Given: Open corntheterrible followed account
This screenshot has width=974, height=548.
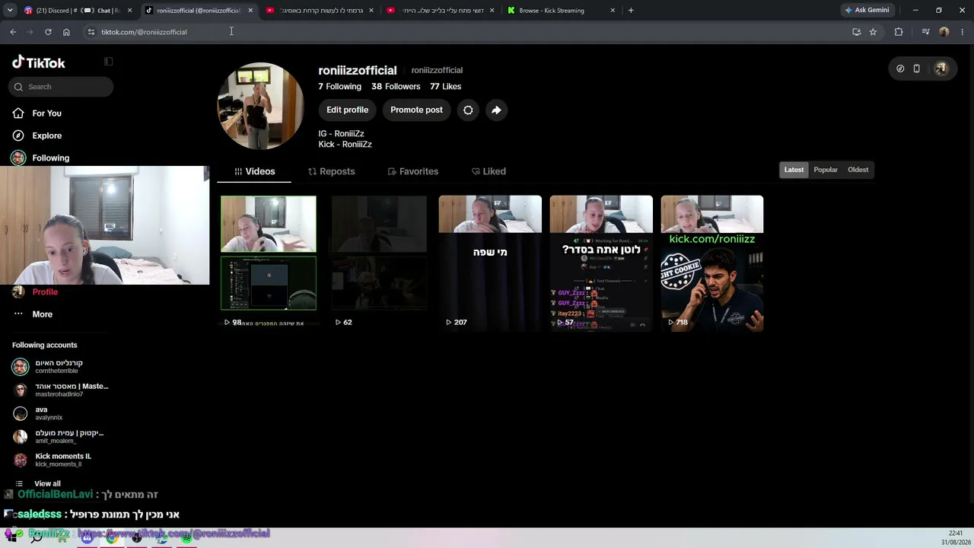Looking at the screenshot, I should pyautogui.click(x=60, y=367).
